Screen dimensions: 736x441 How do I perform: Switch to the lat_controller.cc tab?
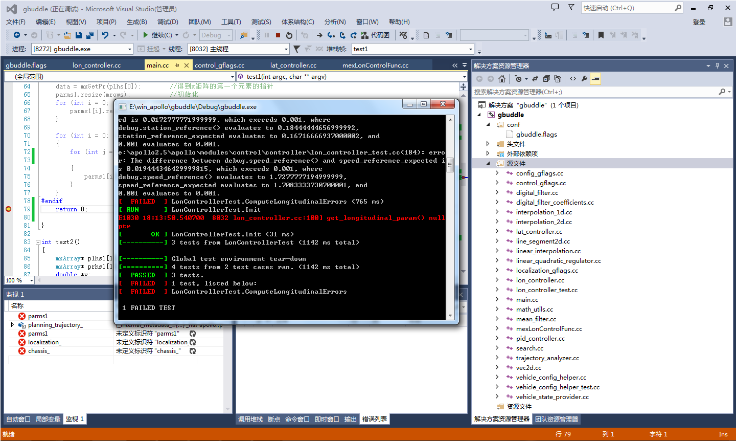(292, 65)
